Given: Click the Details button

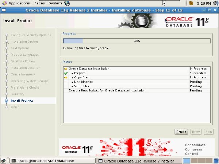Looking at the screenshot, I should tap(181, 132).
